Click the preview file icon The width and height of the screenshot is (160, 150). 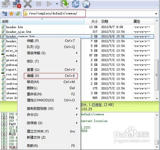3,60
